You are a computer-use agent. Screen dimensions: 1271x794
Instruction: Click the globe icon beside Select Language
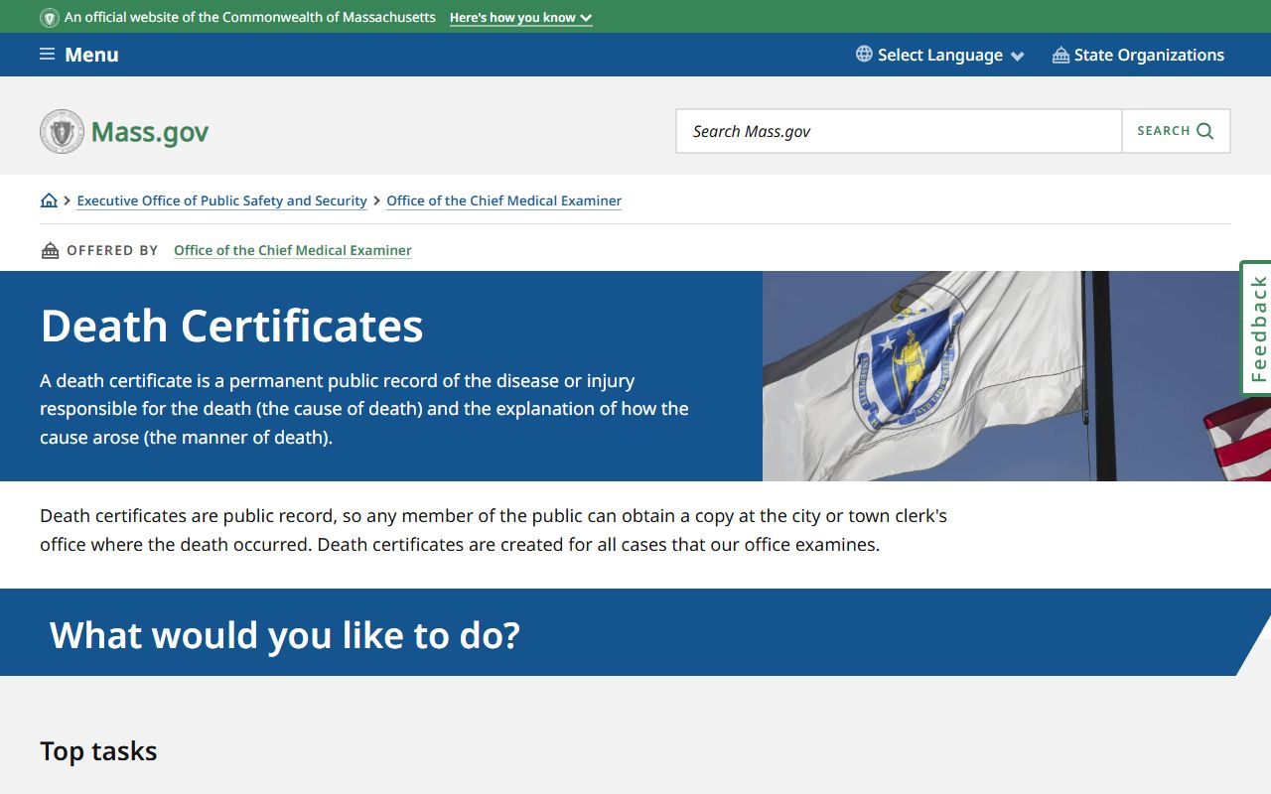coord(864,54)
